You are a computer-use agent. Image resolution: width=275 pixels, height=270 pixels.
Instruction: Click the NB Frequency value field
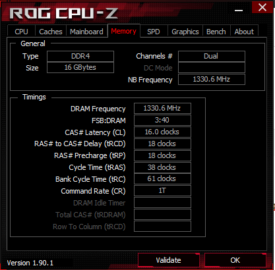[x=212, y=79]
